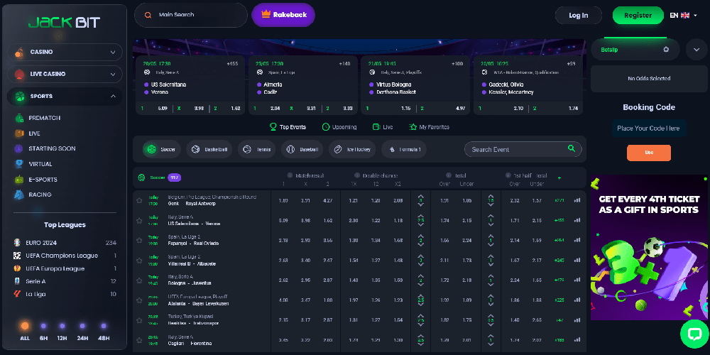The width and height of the screenshot is (710, 355).
Task: Click the booking code input field
Action: point(648,129)
